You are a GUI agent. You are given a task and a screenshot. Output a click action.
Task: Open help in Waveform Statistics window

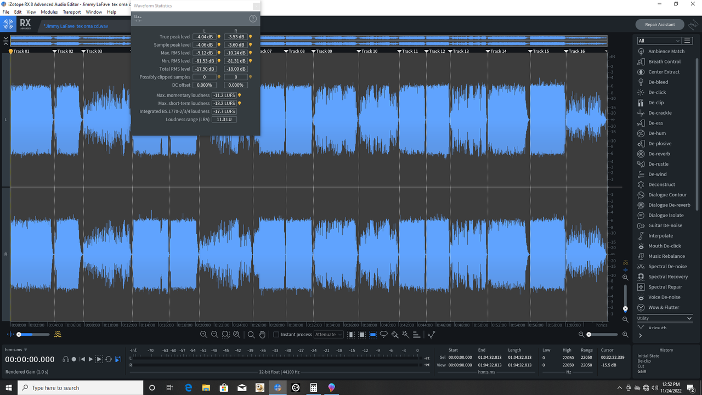[253, 19]
